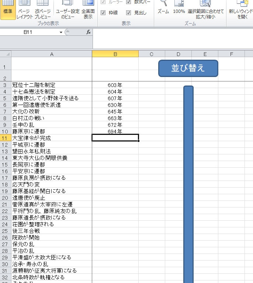253x283 pixels.
Task: Select cell 遣隋使として小野妹子を送る
Action: [x=52, y=98]
